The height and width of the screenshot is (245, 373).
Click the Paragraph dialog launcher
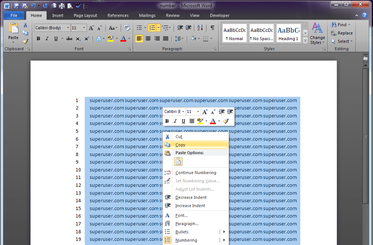tap(215, 49)
